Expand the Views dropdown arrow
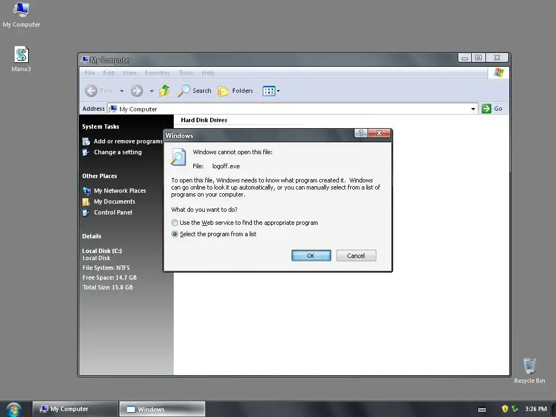This screenshot has height=417, width=556. pos(279,91)
